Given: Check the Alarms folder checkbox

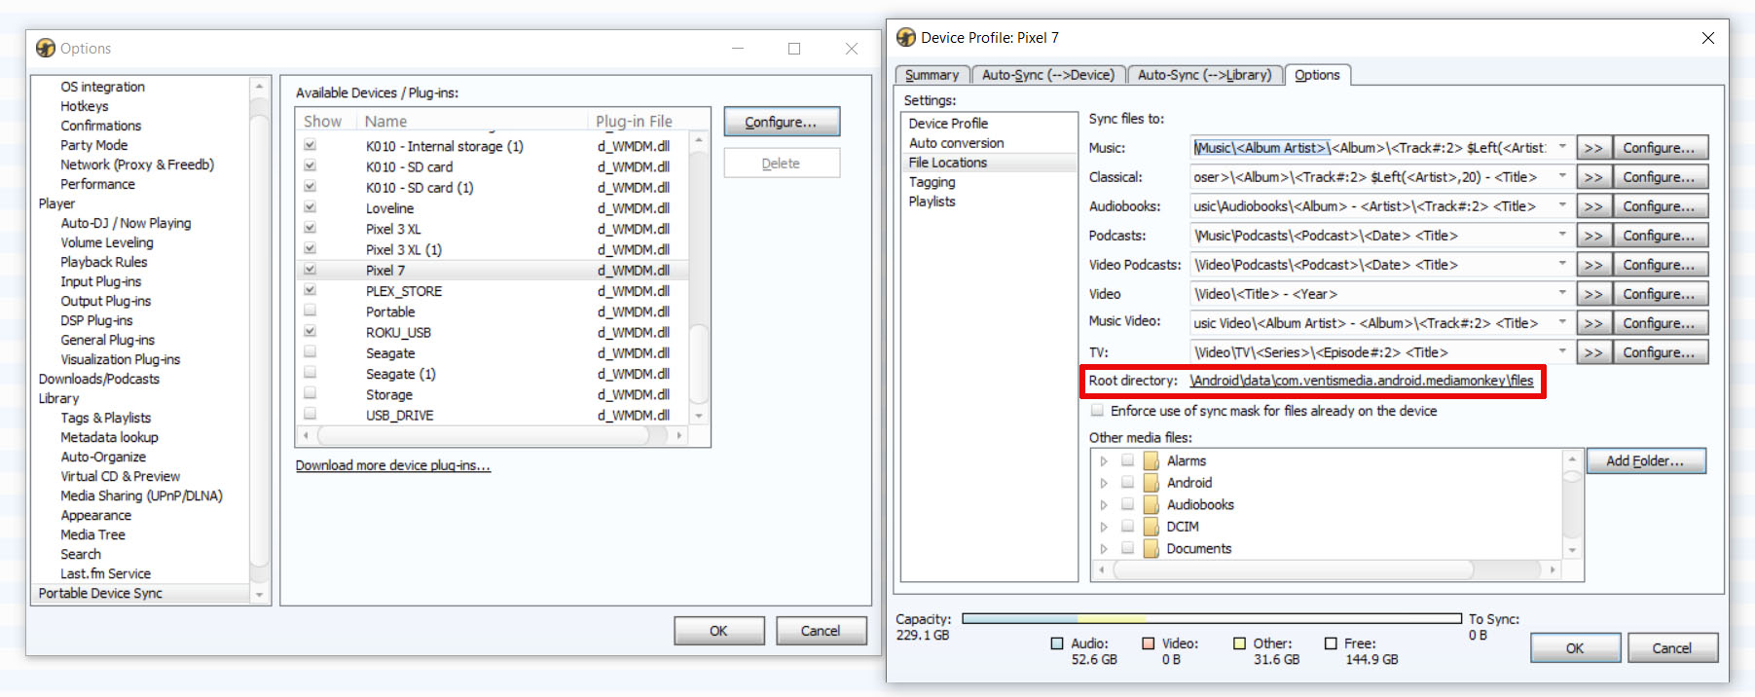Looking at the screenshot, I should click(1127, 460).
